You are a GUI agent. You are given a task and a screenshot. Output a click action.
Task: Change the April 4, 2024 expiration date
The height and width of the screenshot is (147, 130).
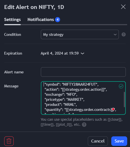point(60,53)
